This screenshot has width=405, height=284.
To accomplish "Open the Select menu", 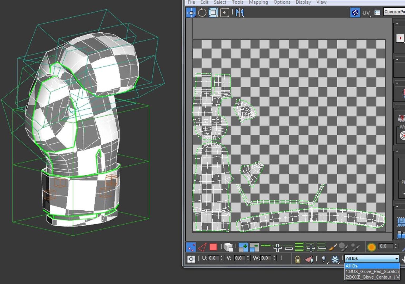I will click(220, 2).
